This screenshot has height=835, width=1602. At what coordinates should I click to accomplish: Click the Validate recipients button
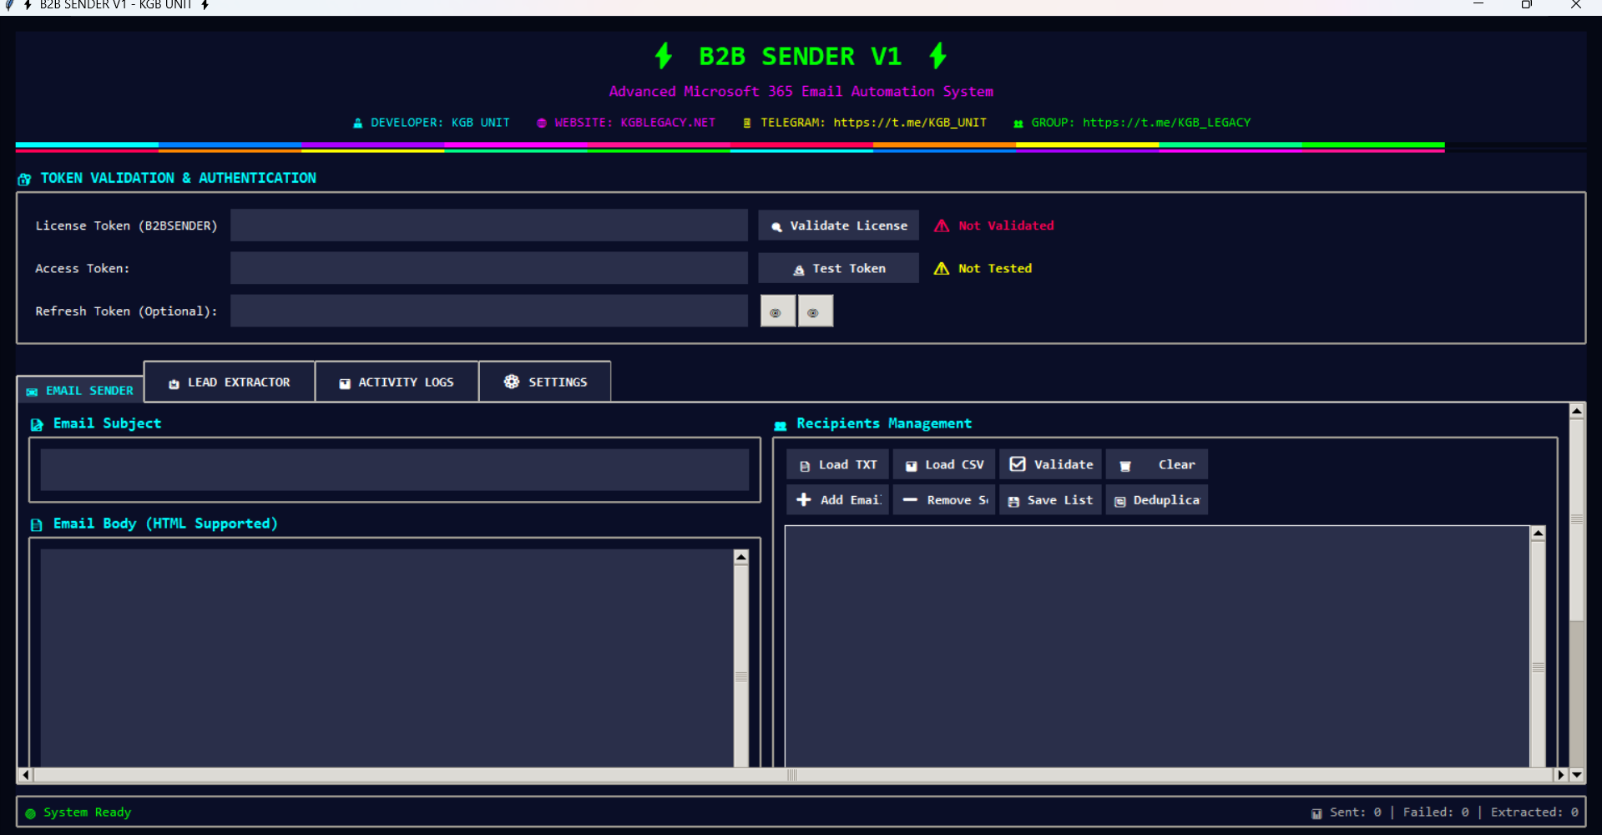coord(1050,464)
